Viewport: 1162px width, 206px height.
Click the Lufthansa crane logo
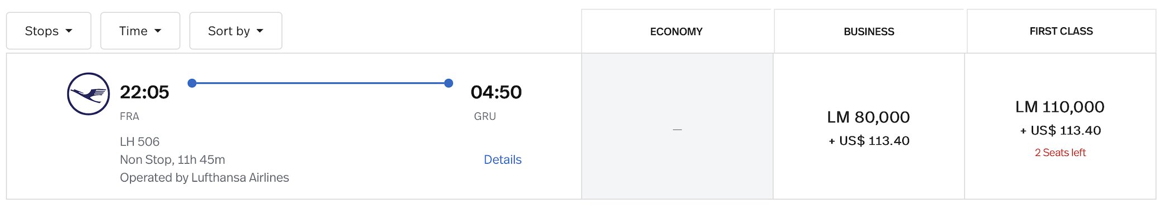pyautogui.click(x=88, y=94)
